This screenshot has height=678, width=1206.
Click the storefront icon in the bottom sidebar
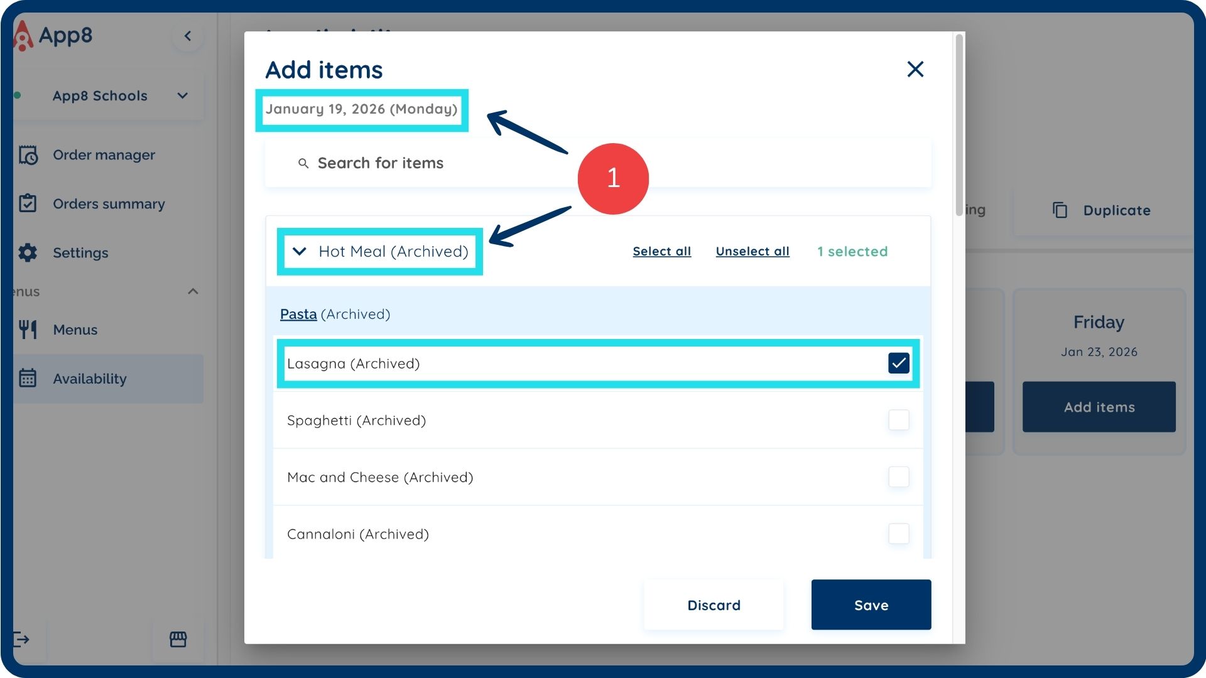(178, 639)
